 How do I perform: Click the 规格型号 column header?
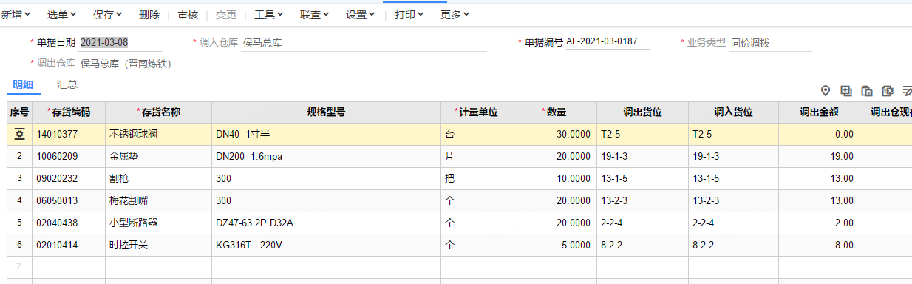pyautogui.click(x=326, y=112)
